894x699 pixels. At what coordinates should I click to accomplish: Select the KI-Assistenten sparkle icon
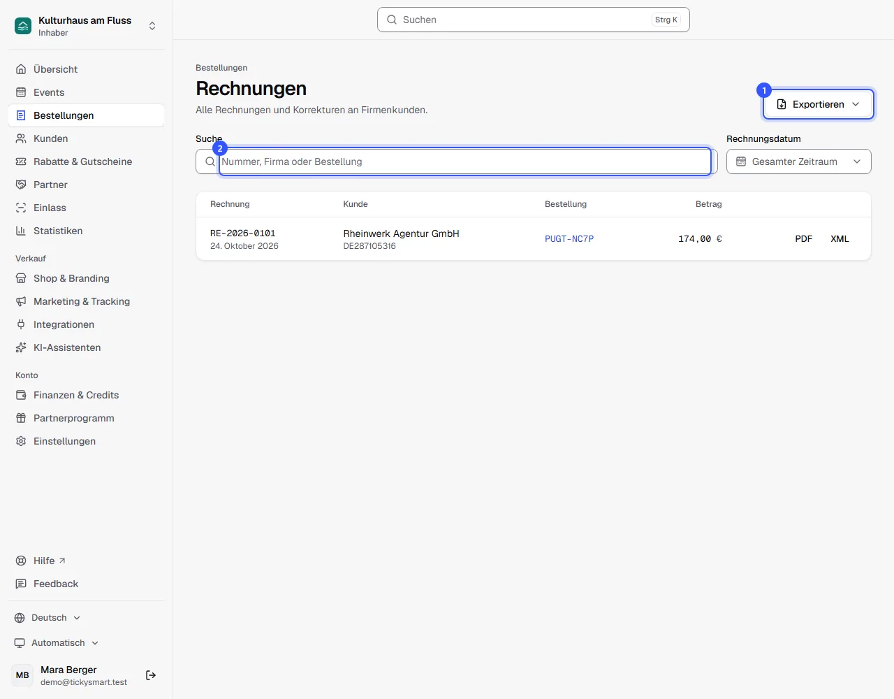click(x=21, y=347)
